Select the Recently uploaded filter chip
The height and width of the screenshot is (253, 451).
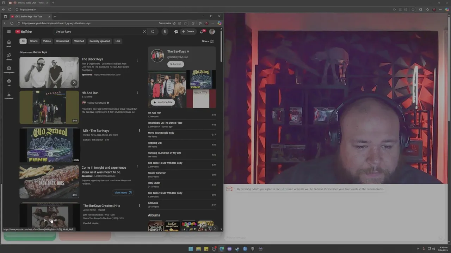click(100, 41)
